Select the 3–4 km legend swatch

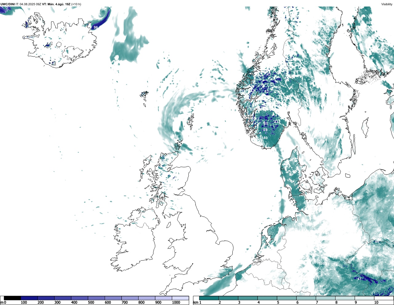click(x=248, y=298)
